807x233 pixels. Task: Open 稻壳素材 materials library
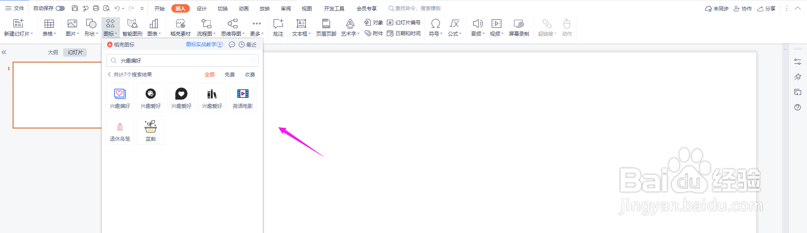coord(180,28)
